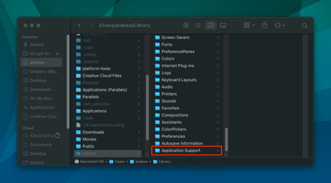Click Macintosh HD in the path bar
331x183 pixels.
point(92,162)
